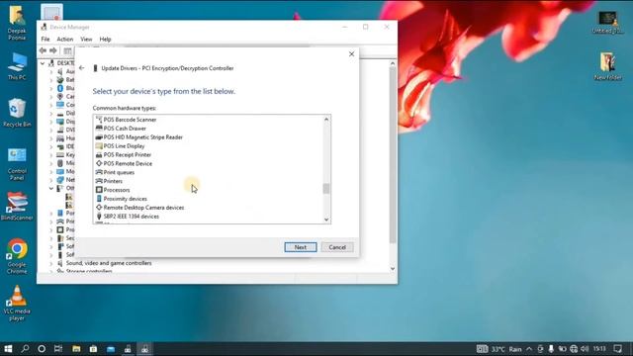Open Task View on taskbar

click(x=58, y=349)
